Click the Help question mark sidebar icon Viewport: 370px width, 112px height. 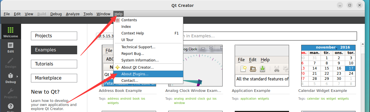(x=11, y=106)
